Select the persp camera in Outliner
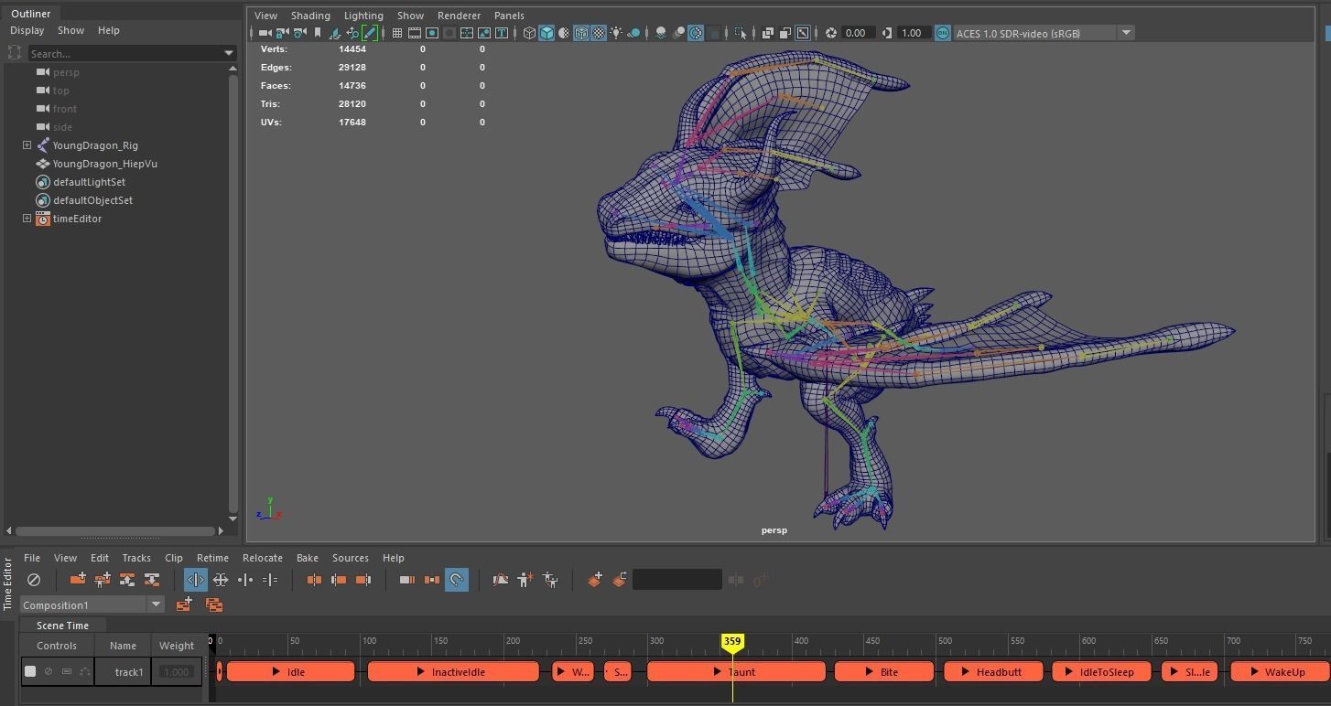The image size is (1331, 706). click(66, 72)
